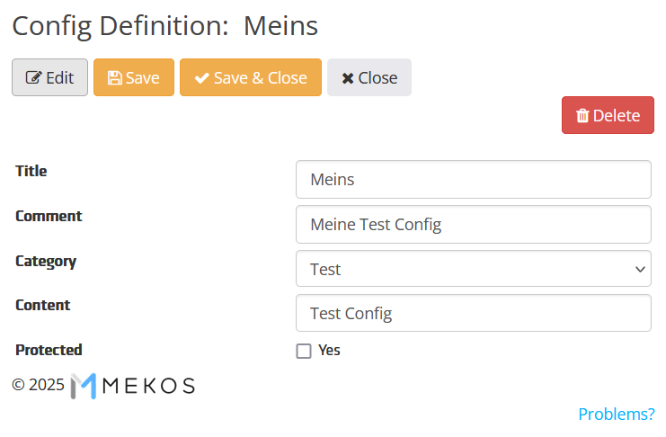Viewport: 666px width, 437px height.
Task: Select the Content field with Test Config
Action: (x=473, y=313)
